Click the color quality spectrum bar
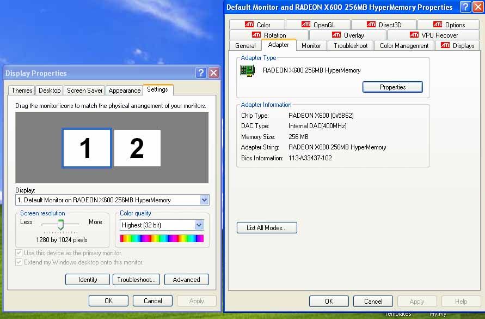Image resolution: width=485 pixels, height=319 pixels. [162, 238]
